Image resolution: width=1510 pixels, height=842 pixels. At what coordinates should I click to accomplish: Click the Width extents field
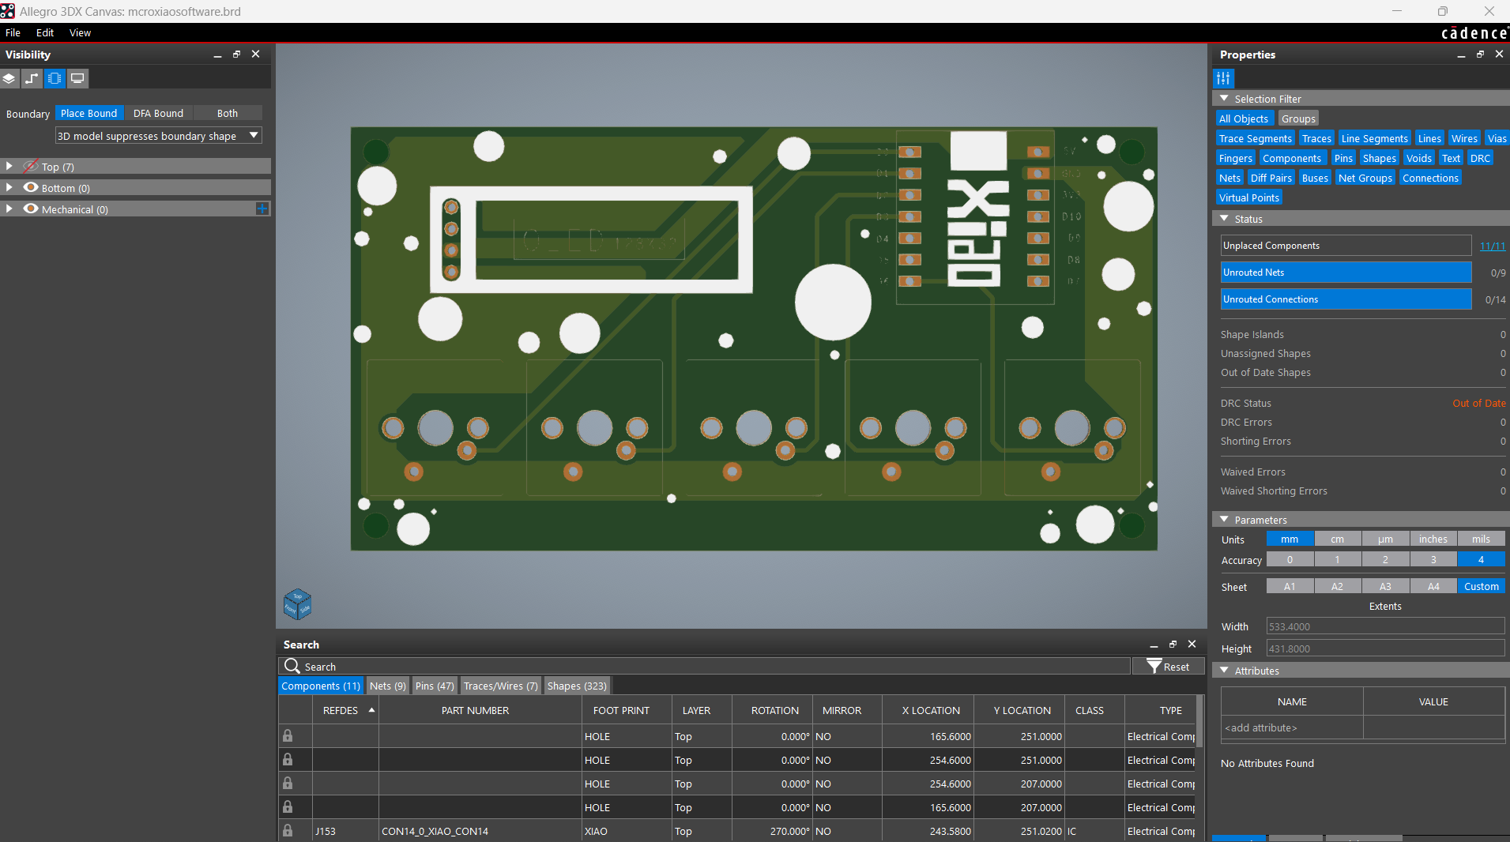(x=1385, y=626)
